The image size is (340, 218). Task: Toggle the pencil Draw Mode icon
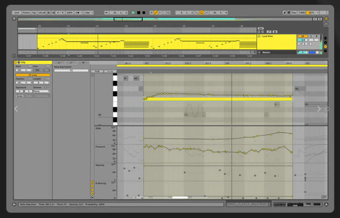tap(285, 13)
